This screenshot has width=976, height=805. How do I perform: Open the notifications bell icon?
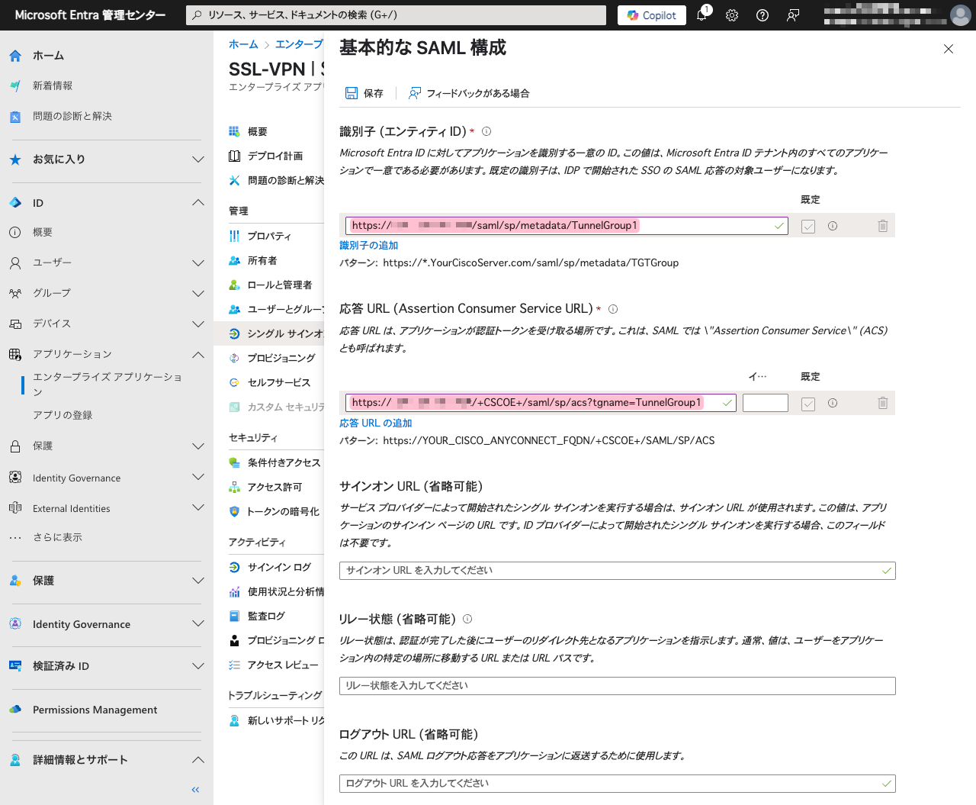(701, 15)
